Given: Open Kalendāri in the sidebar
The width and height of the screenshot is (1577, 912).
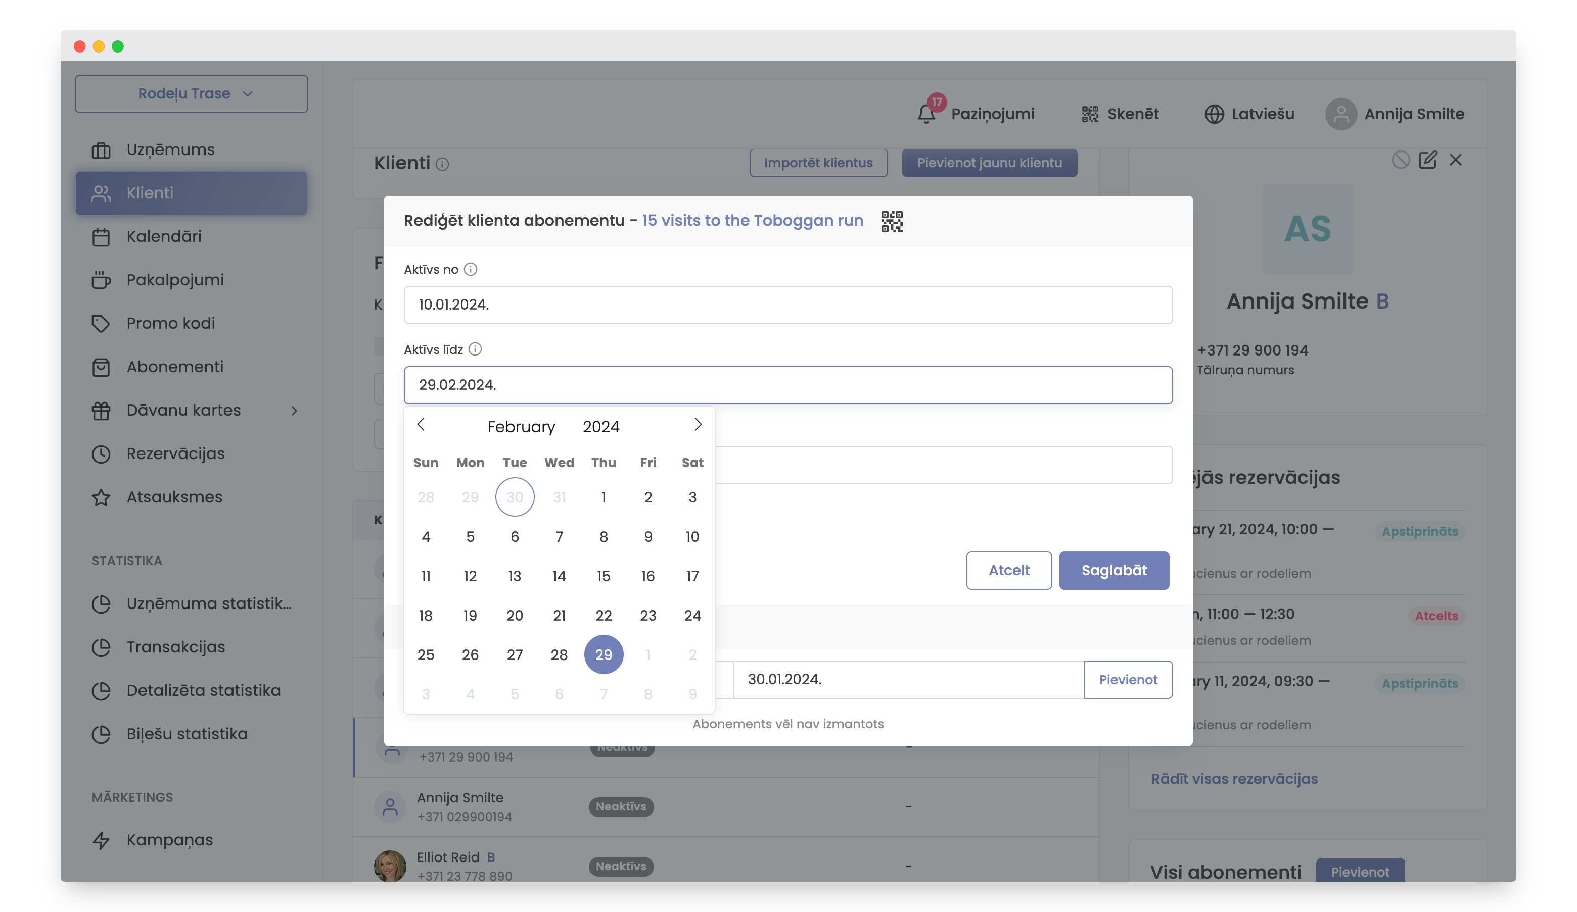Looking at the screenshot, I should (164, 237).
